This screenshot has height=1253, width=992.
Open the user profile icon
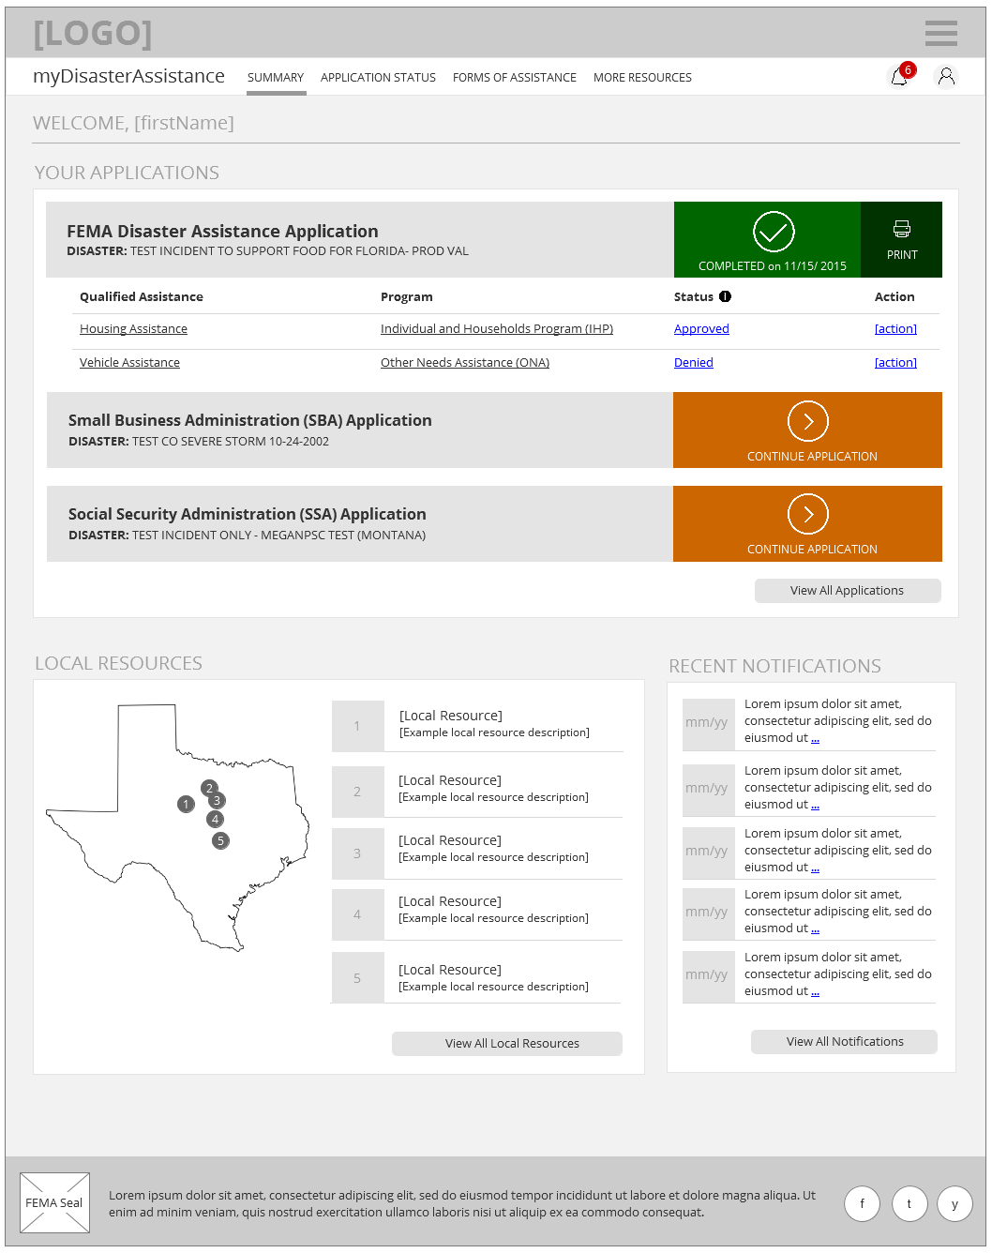[946, 77]
